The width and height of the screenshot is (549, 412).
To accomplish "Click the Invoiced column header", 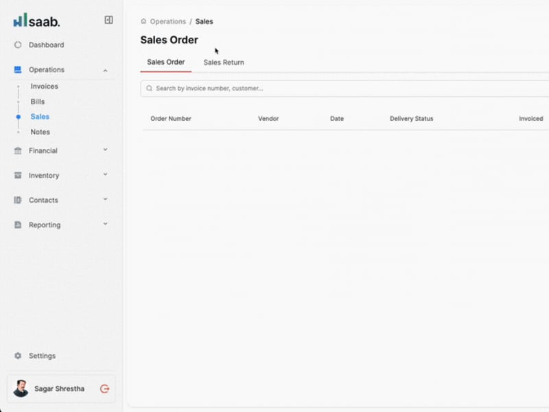I will [530, 118].
